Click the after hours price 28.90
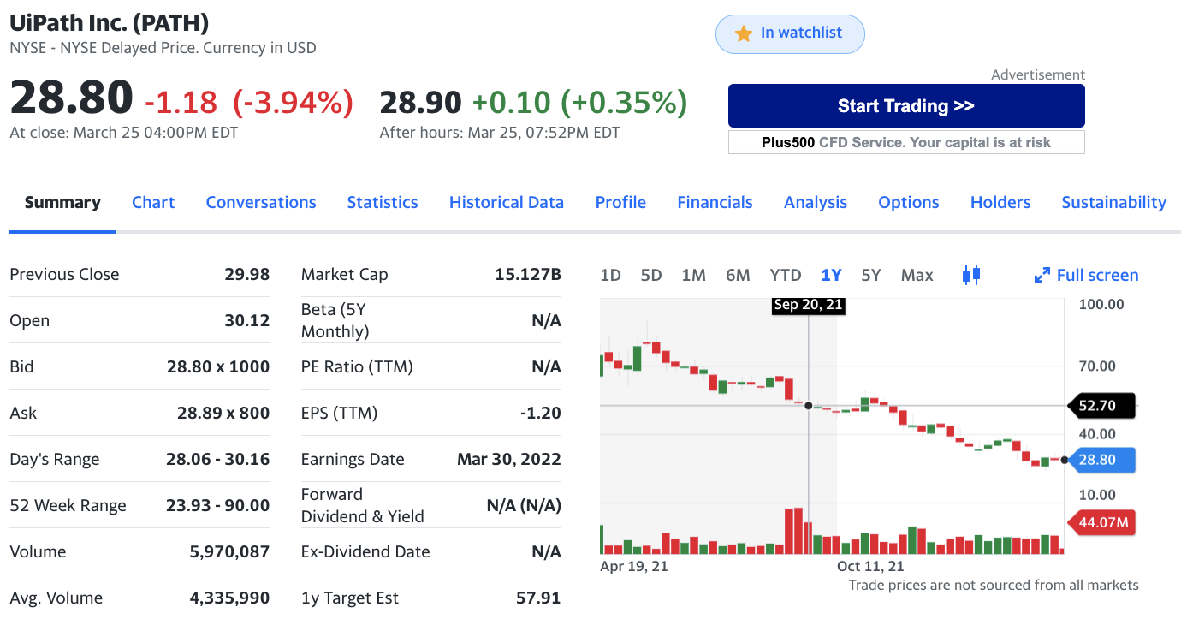1181x637 pixels. [x=420, y=103]
